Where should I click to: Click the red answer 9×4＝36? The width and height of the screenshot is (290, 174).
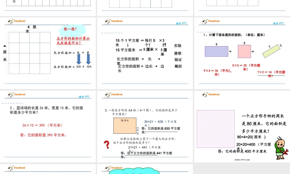217,72
